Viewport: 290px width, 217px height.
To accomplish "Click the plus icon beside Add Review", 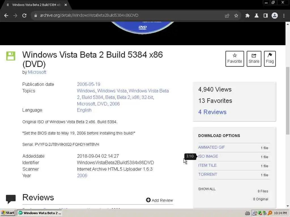I will pos(148,200).
